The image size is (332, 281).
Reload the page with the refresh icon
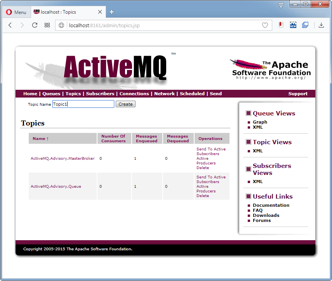[x=35, y=25]
